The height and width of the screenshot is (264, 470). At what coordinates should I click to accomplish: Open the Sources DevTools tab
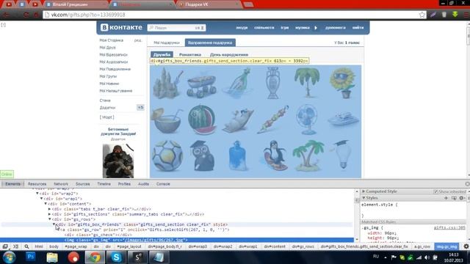(83, 184)
